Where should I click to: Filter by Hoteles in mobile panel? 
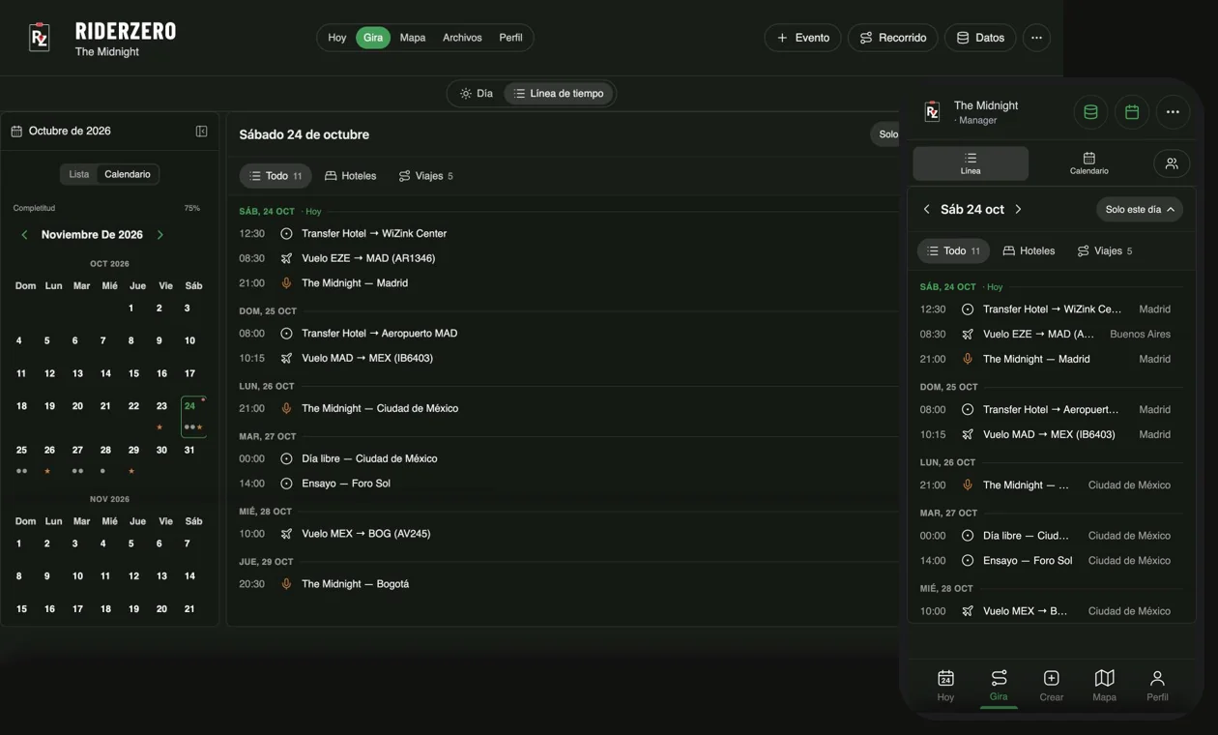(1029, 251)
